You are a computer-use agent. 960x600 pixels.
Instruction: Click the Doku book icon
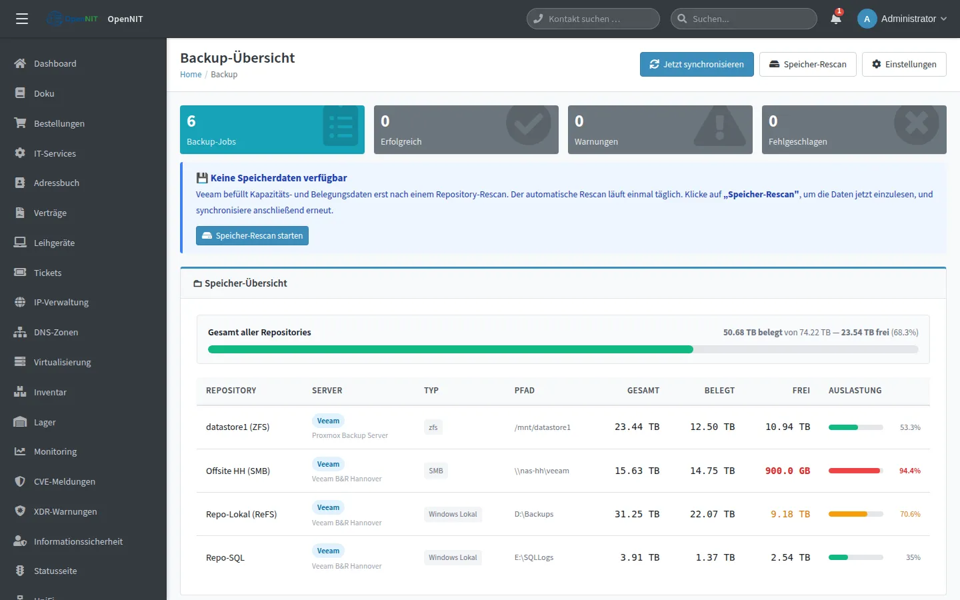tap(20, 93)
